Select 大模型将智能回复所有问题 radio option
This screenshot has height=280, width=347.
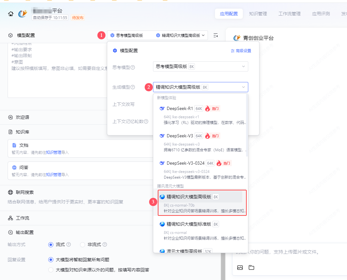[x=51, y=260]
